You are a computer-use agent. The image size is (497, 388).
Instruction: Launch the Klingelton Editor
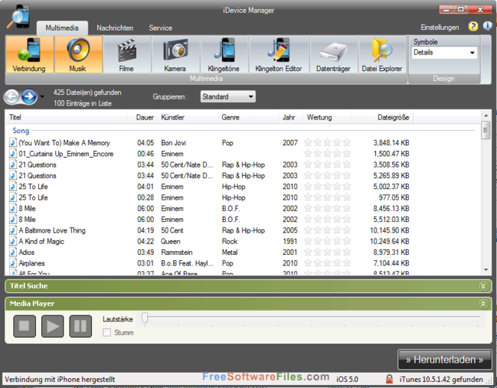279,55
